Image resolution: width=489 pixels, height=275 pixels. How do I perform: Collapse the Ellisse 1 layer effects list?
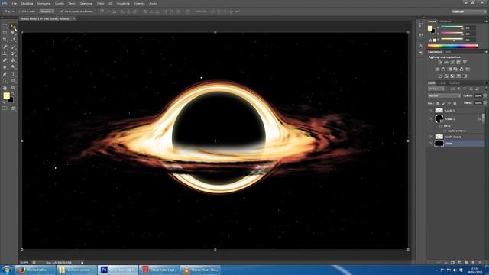coord(483,119)
